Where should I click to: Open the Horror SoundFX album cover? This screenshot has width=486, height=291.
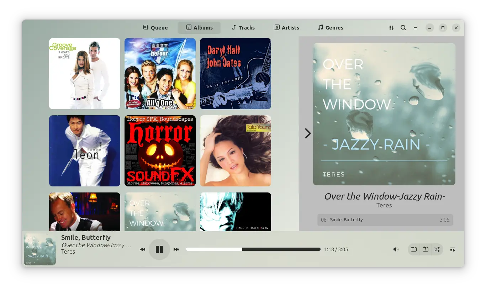click(x=160, y=151)
